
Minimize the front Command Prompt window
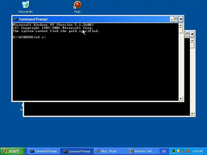coord(172,19)
